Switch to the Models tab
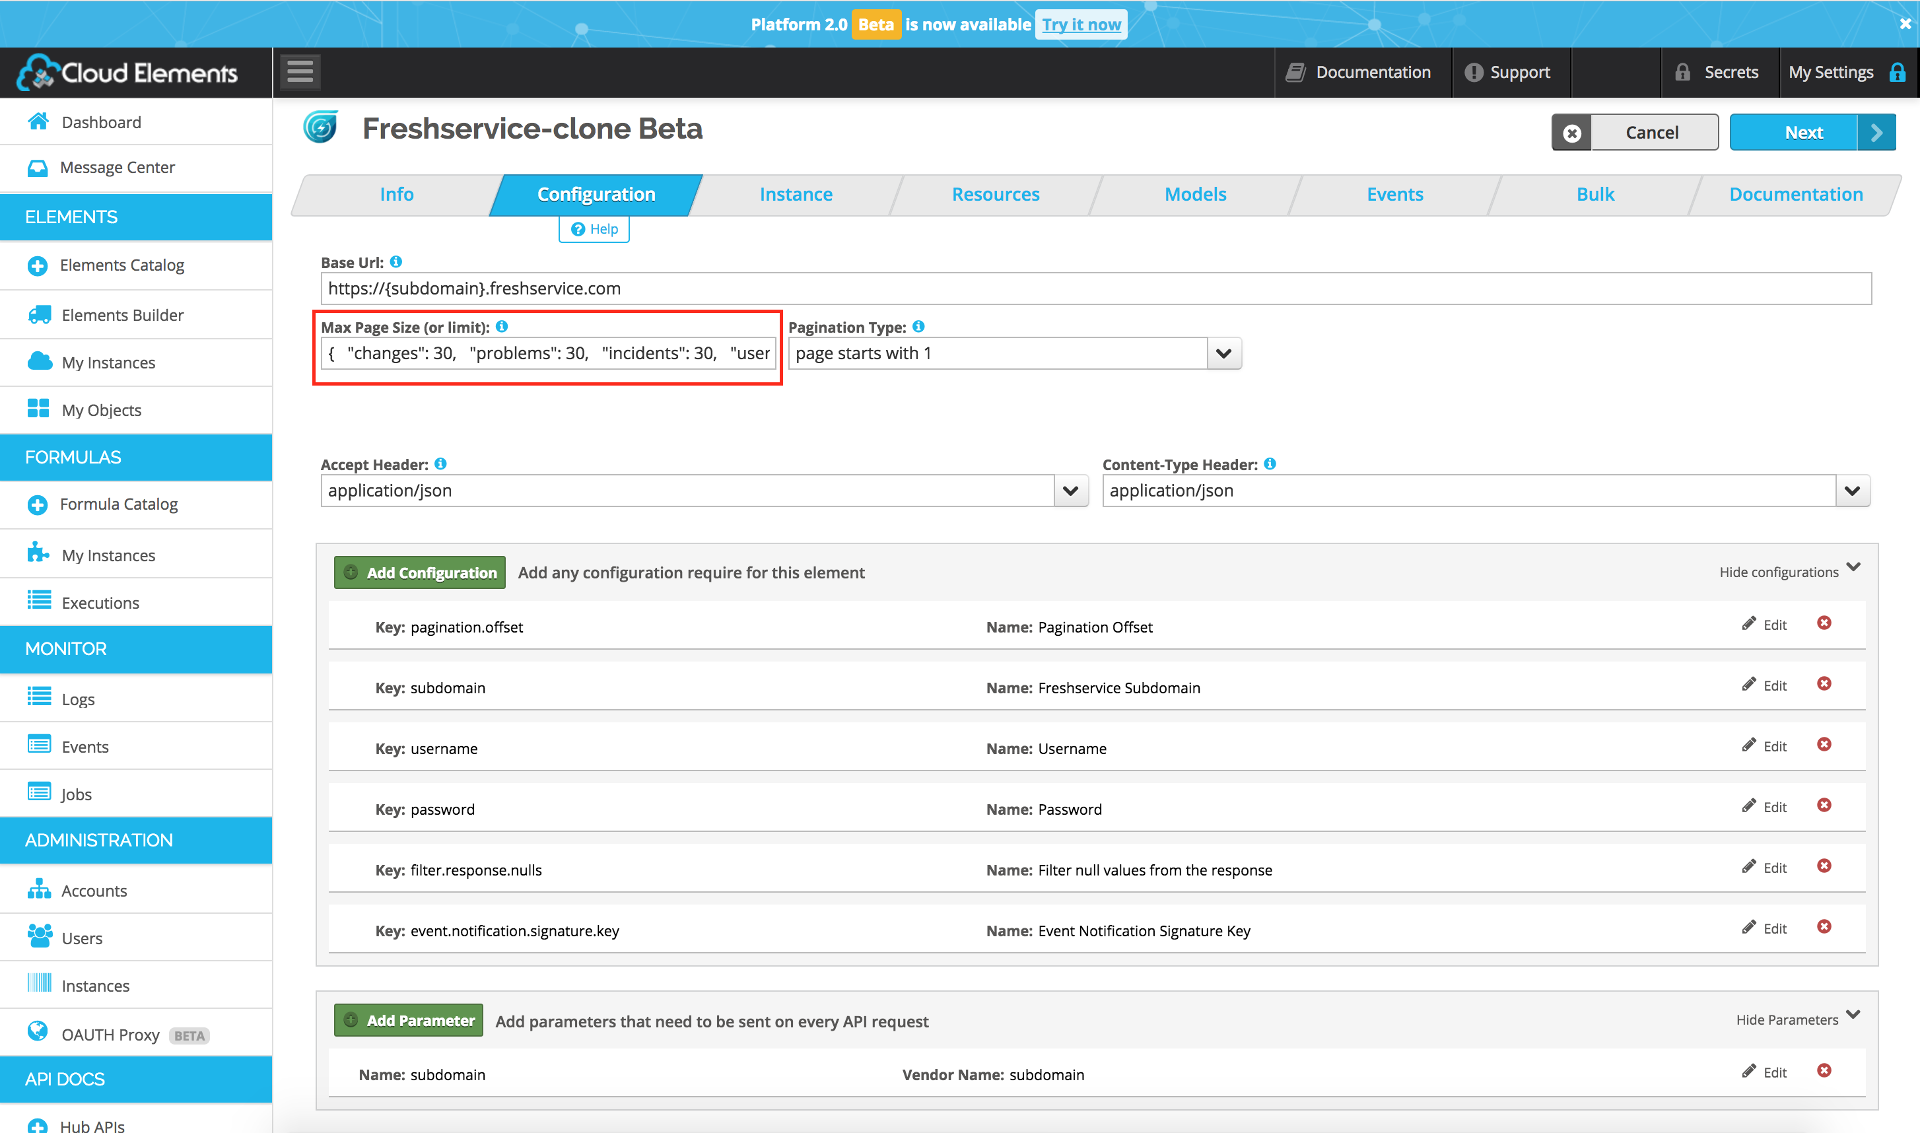 tap(1195, 195)
